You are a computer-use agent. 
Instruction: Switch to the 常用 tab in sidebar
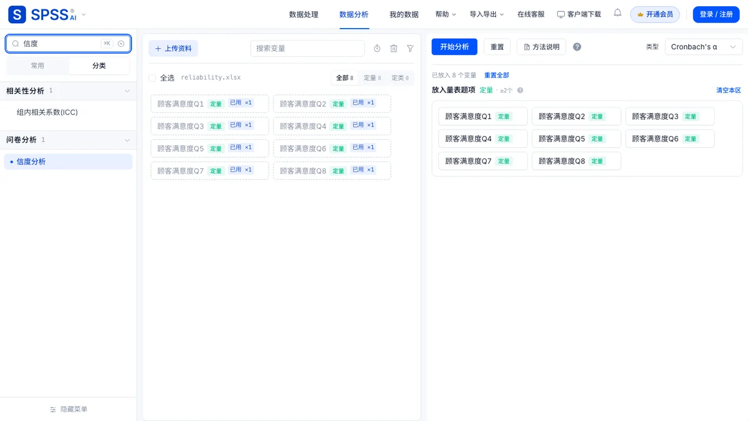click(x=37, y=65)
